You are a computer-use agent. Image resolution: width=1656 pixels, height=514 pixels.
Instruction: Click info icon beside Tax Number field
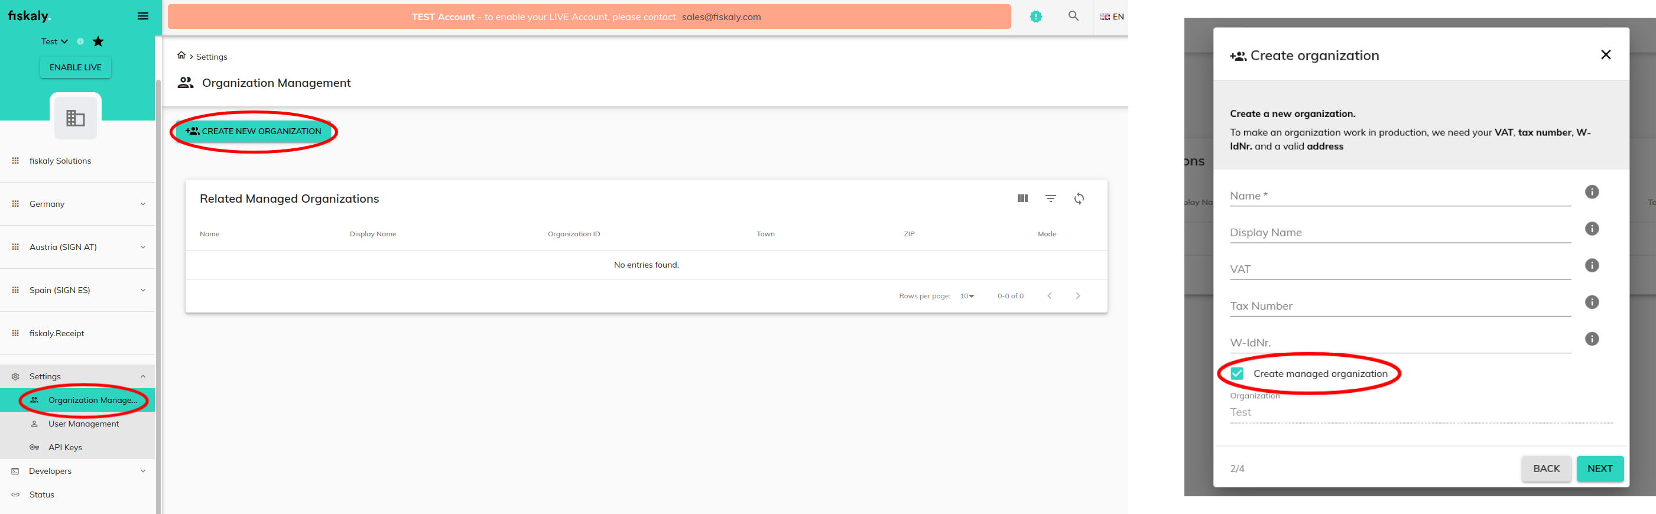[x=1592, y=302]
